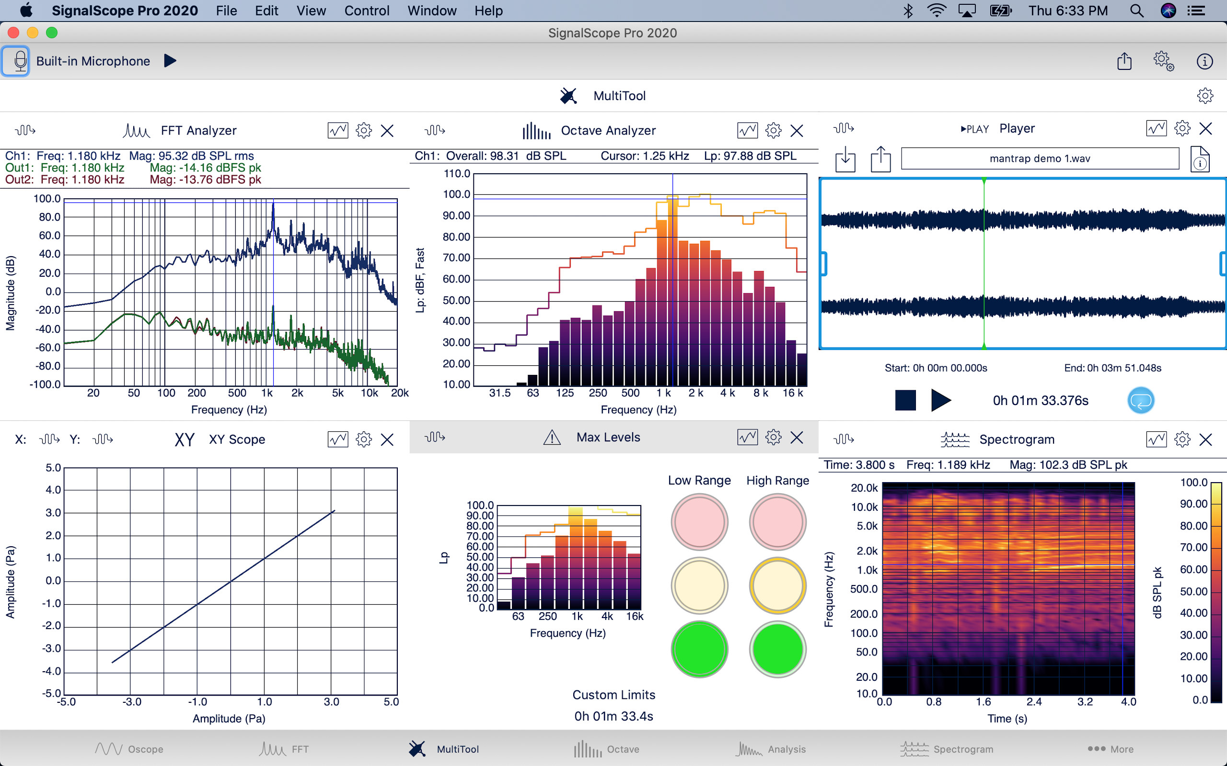Open the File menu
The image size is (1227, 766).
(226, 11)
